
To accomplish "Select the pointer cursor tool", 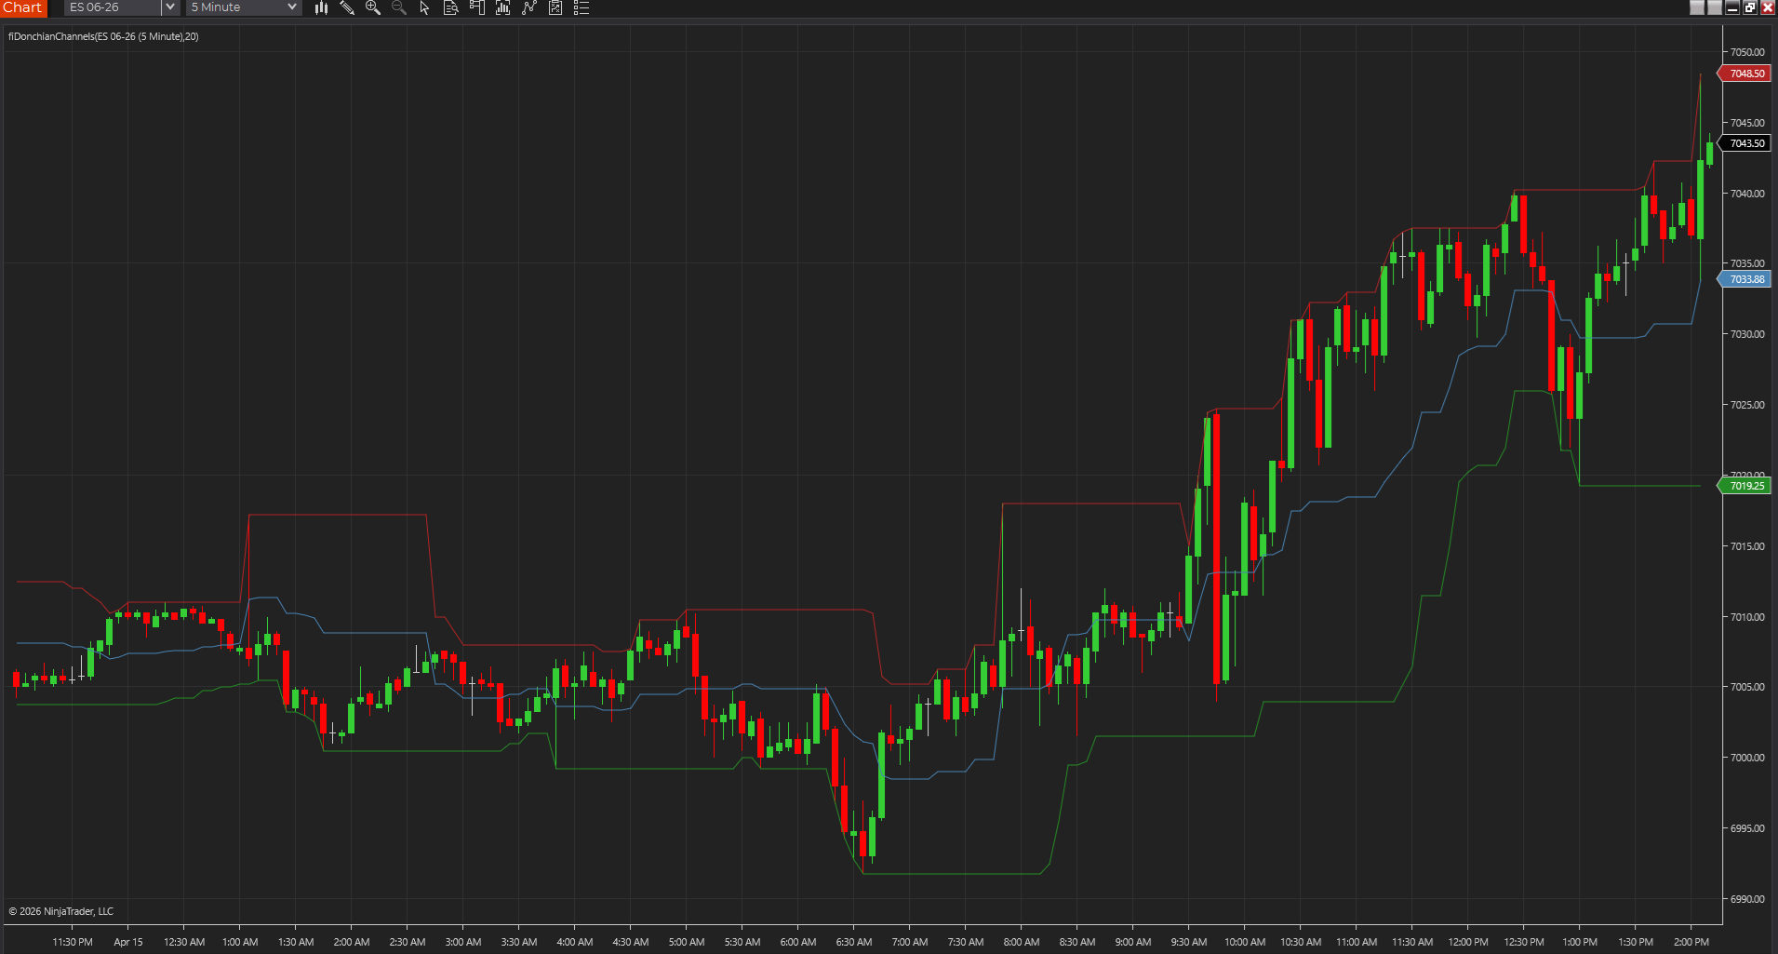I will point(424,7).
